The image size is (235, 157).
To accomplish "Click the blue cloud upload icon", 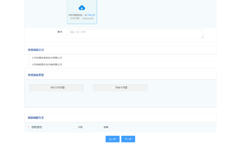I will click(x=82, y=8).
